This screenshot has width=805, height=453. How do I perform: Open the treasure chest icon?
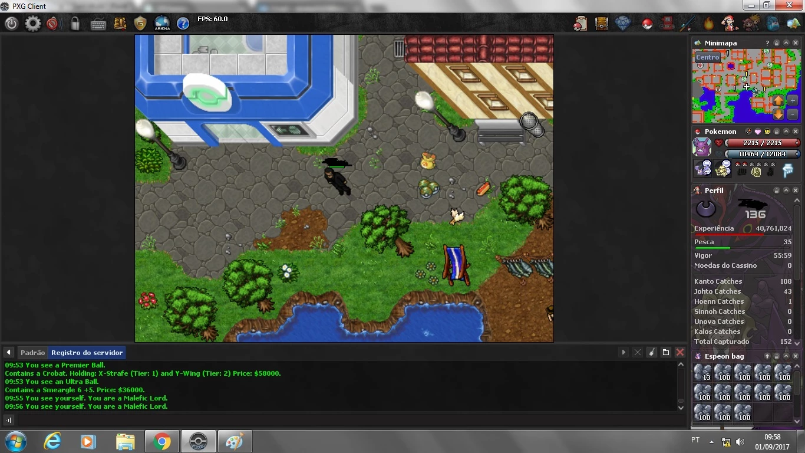(601, 24)
